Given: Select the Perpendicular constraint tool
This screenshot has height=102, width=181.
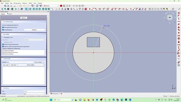Looking at the screenshot, I should tap(179, 27).
